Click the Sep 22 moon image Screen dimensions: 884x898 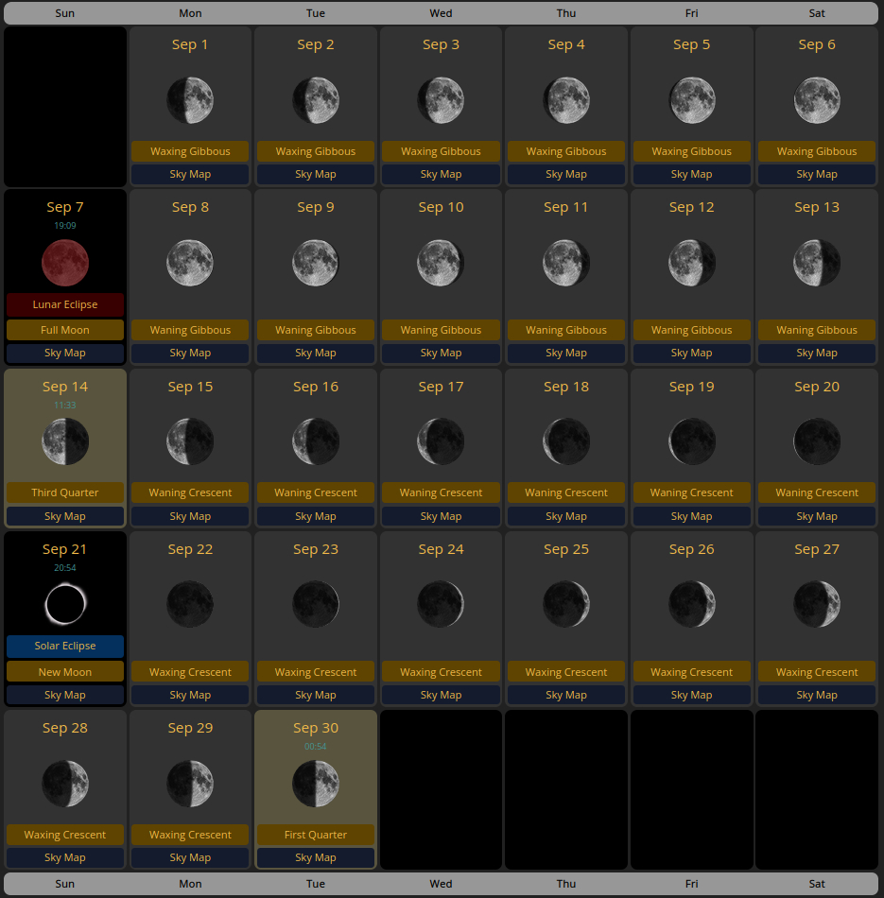coord(190,604)
